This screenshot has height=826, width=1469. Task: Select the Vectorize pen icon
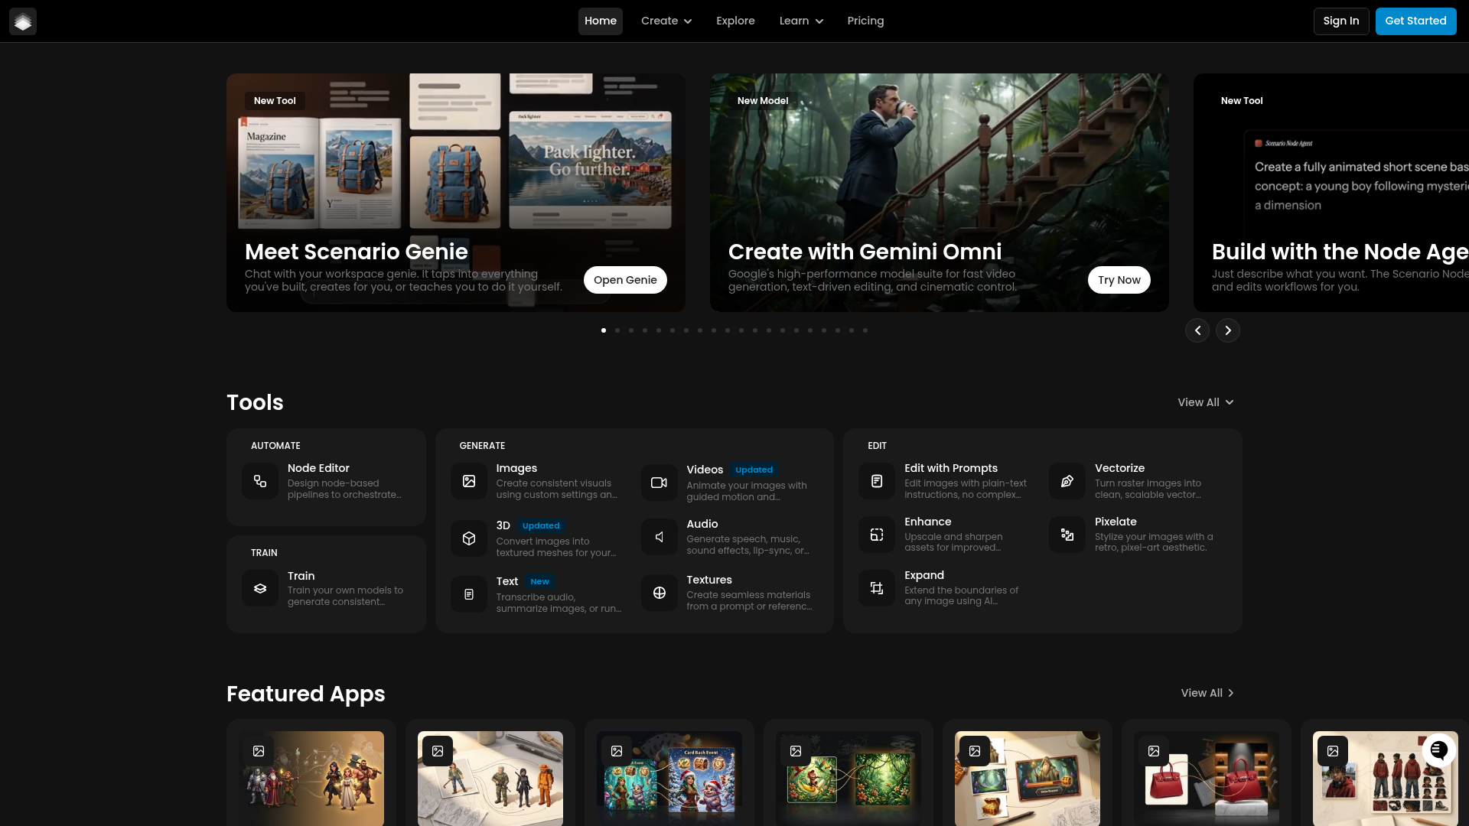coord(1067,481)
